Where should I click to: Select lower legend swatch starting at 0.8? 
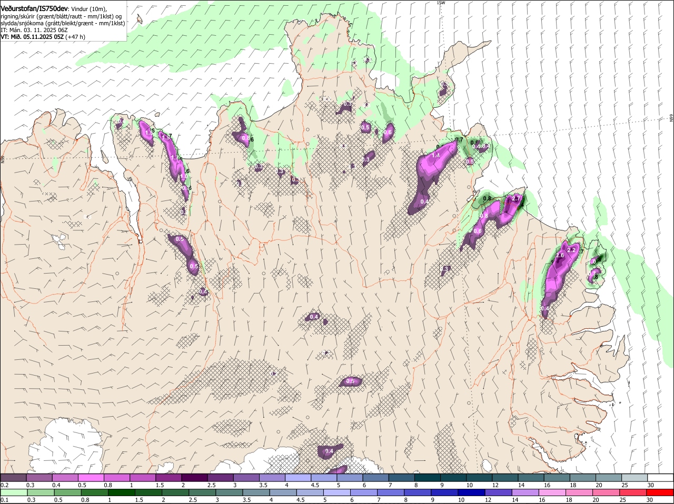[94, 492]
